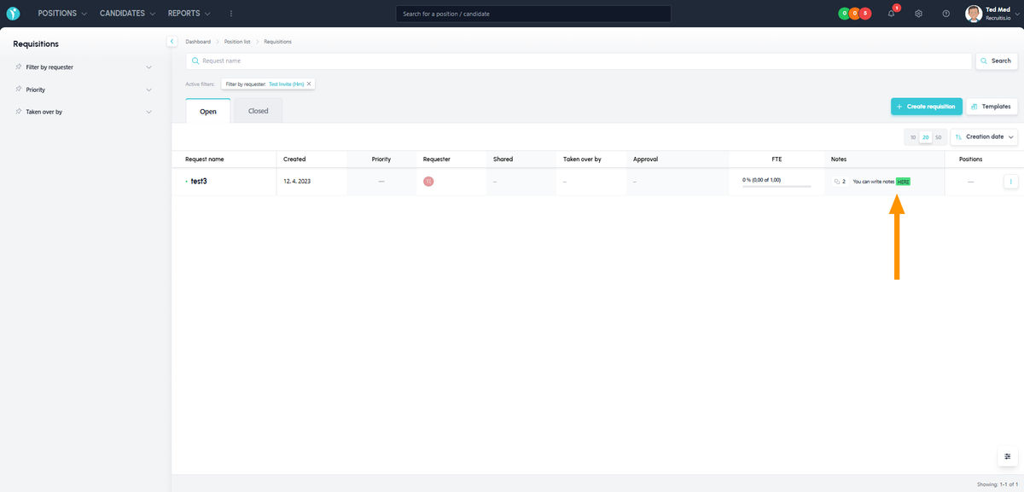Pin the Priority filter
Viewport: 1024px width, 492px height.
pyautogui.click(x=19, y=90)
